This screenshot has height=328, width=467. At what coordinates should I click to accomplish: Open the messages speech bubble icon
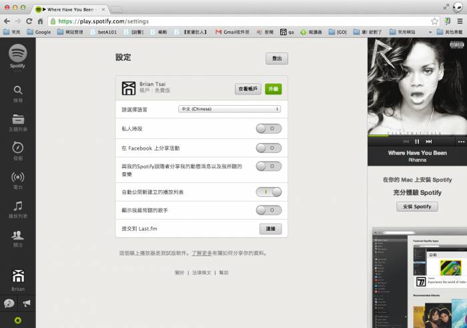coord(9,303)
